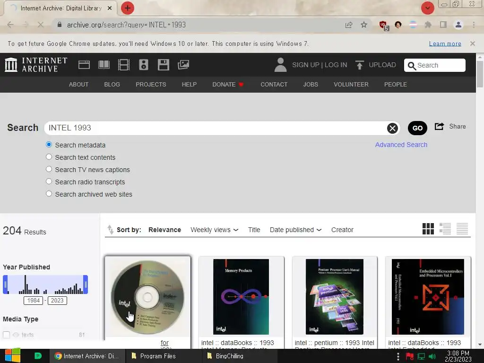
Task: Clear the search query with X button
Action: [x=392, y=128]
